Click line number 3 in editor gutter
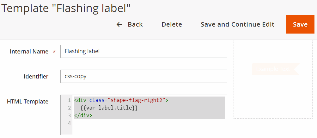This screenshot has width=317, height=138. (x=69, y=116)
